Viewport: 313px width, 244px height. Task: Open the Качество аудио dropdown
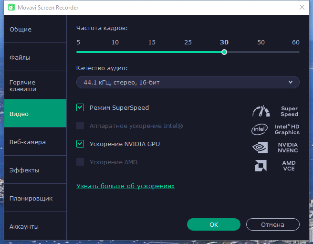coord(188,82)
